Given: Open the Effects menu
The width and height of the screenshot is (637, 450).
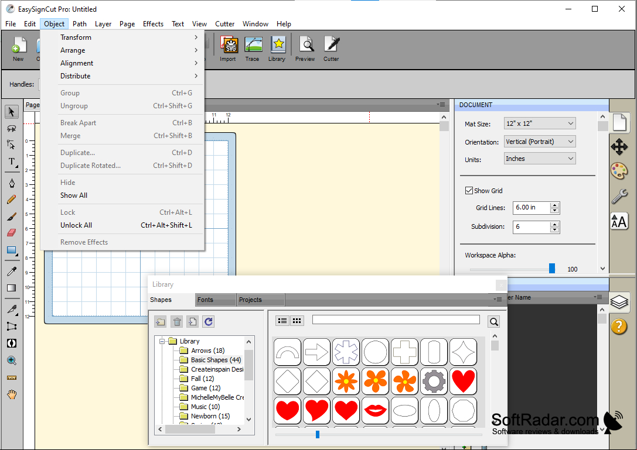Looking at the screenshot, I should (x=153, y=24).
